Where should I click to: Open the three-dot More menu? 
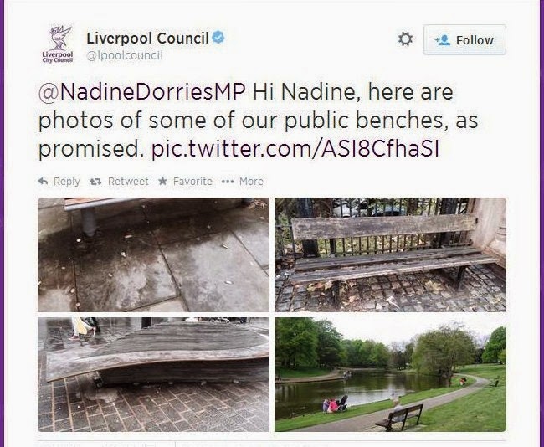tap(242, 182)
